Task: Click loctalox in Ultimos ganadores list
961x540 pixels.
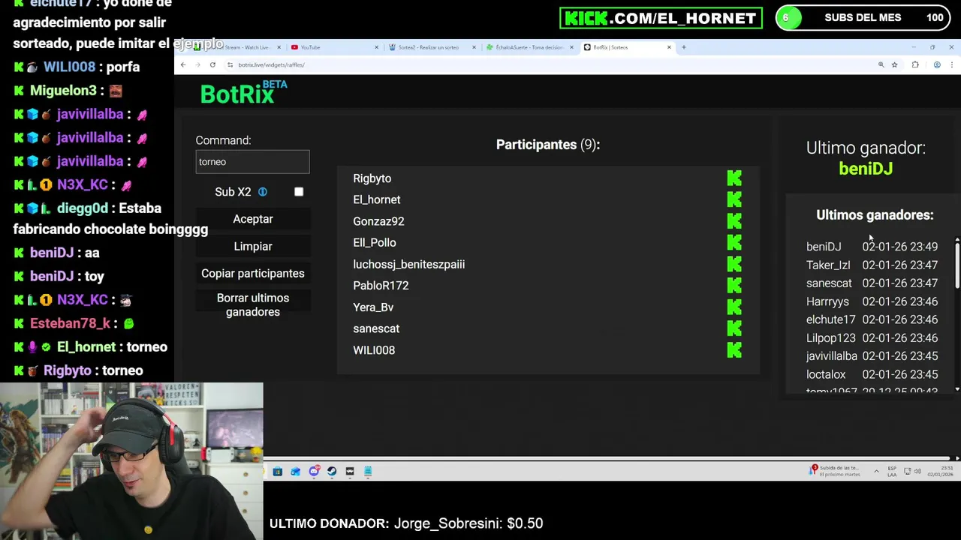Action: point(826,374)
